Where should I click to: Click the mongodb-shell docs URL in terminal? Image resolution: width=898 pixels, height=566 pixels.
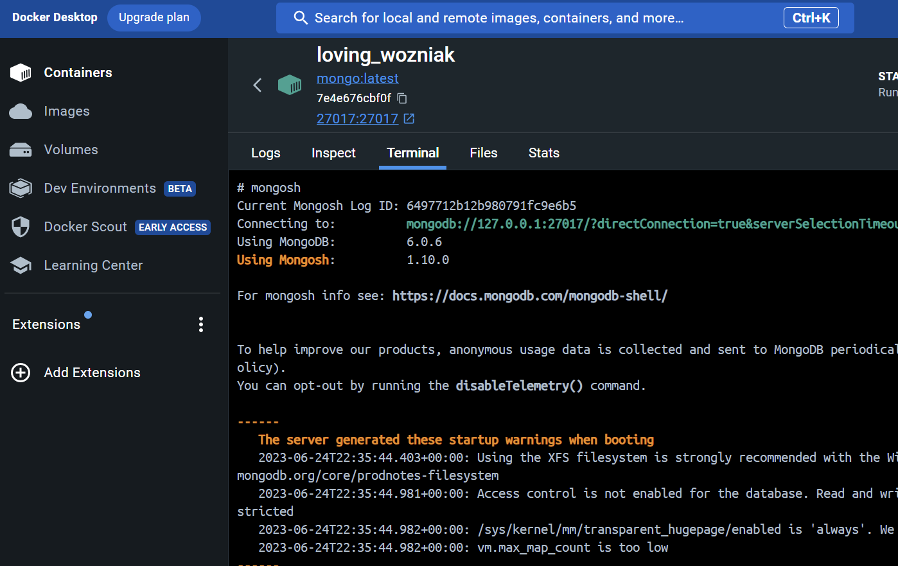529,296
